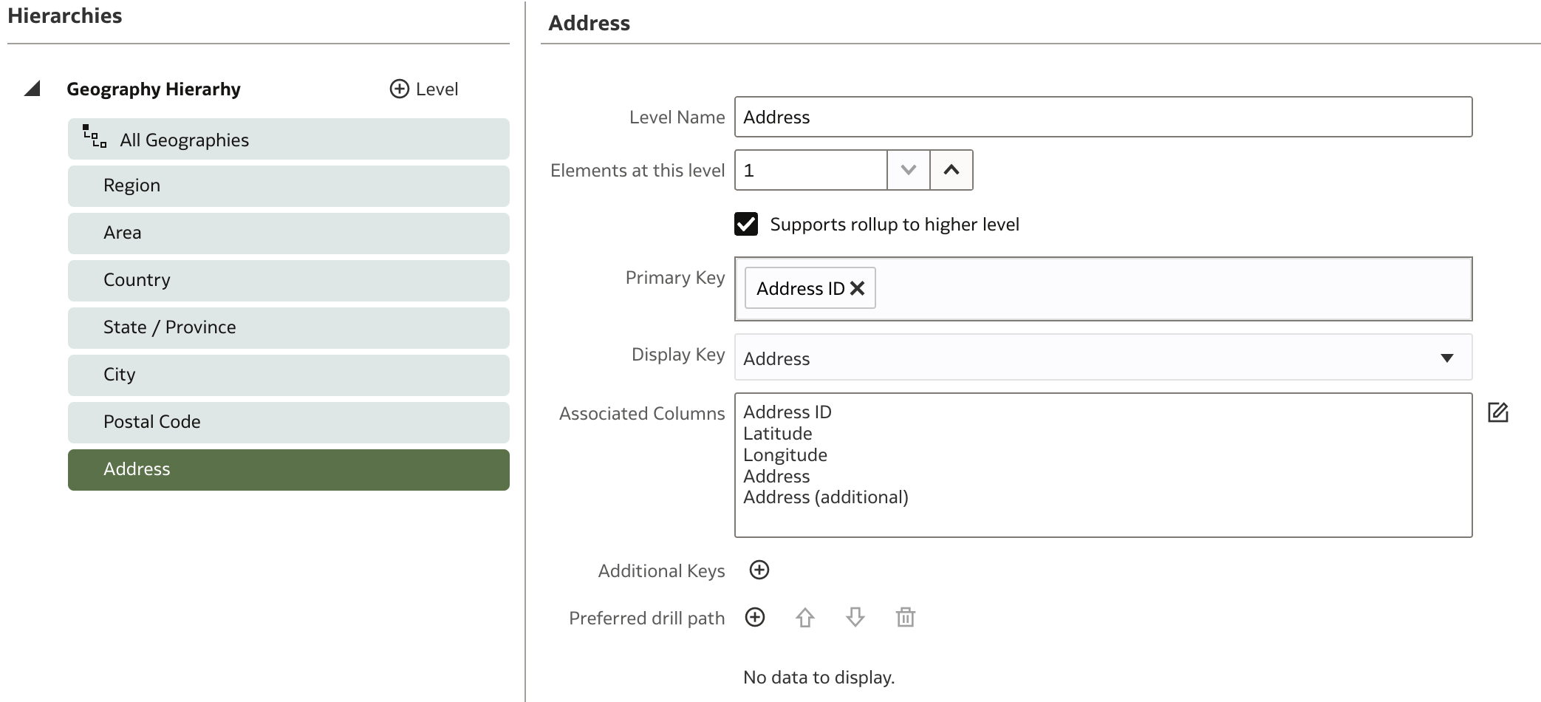Select the State / Province level
The height and width of the screenshot is (702, 1541).
(x=288, y=327)
